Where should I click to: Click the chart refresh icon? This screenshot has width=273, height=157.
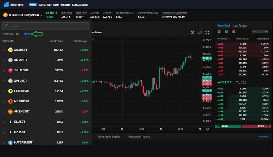[200, 33]
